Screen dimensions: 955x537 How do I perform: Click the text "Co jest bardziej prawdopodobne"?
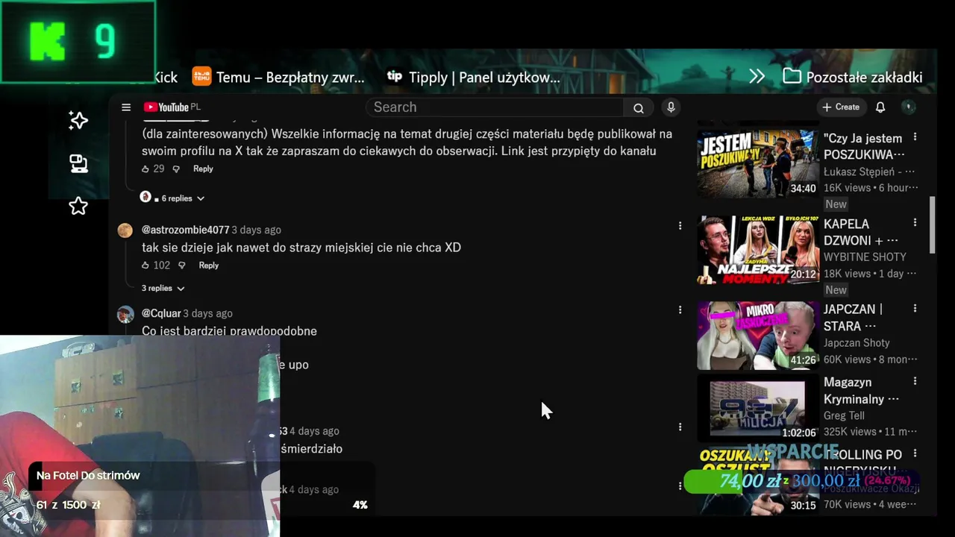[x=229, y=331]
